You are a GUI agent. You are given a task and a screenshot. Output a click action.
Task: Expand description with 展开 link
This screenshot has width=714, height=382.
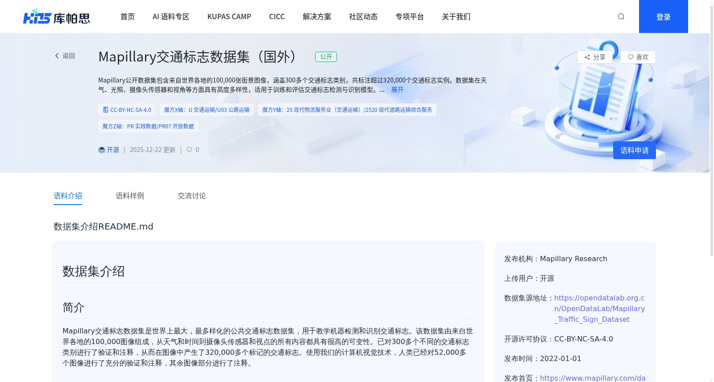(x=397, y=90)
